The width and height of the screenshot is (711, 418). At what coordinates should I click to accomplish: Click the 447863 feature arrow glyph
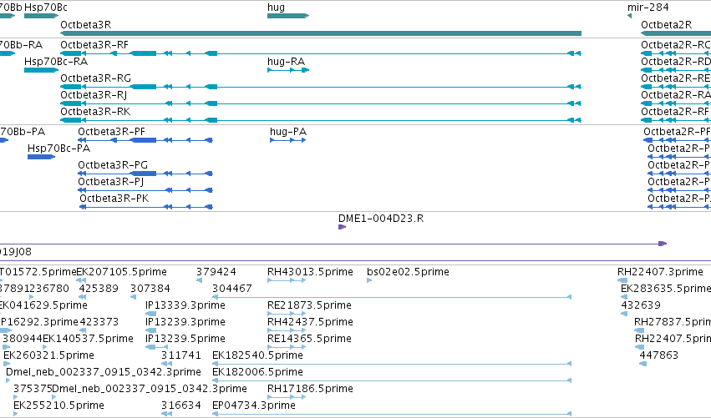tap(642, 364)
